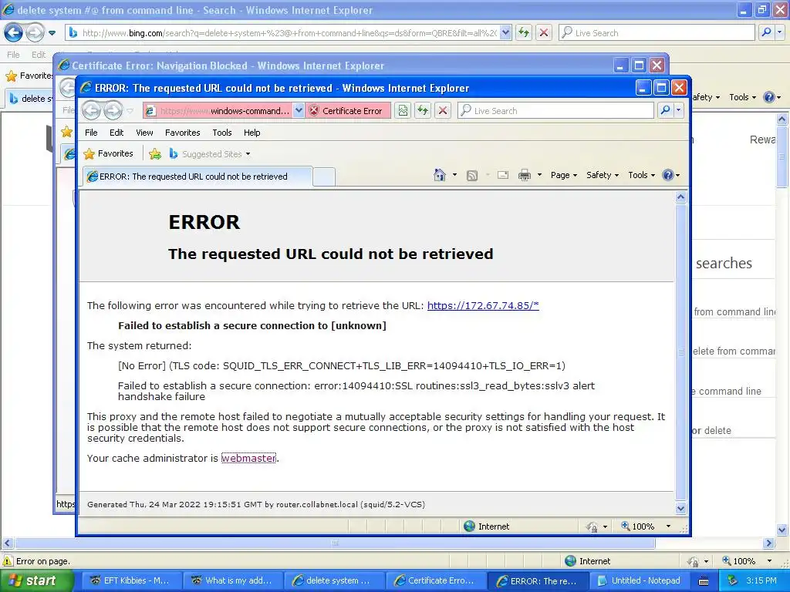Open Favorites star button in ERROR window
This screenshot has height=592, width=790.
pos(108,153)
